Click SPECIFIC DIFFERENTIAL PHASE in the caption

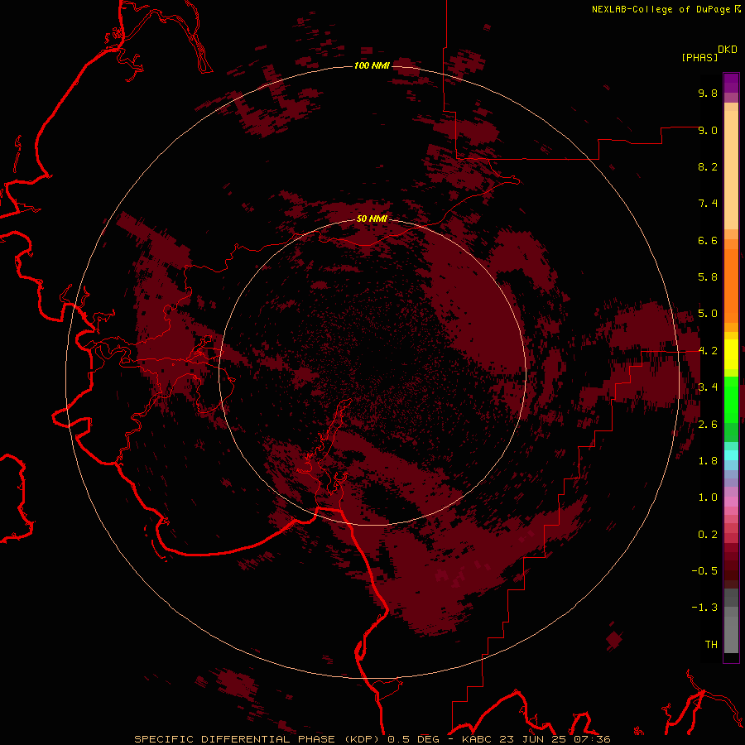pyautogui.click(x=235, y=739)
